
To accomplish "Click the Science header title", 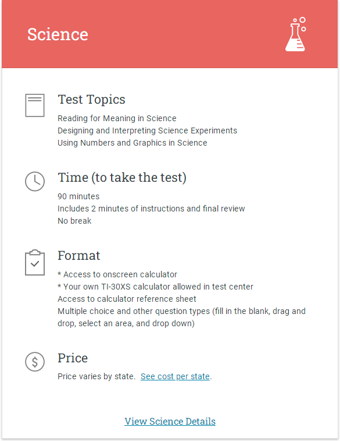I will click(x=58, y=34).
